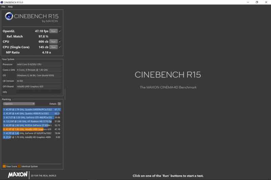Click the CB Version field value
This screenshot has width=271, height=180.
[x=39, y=81]
